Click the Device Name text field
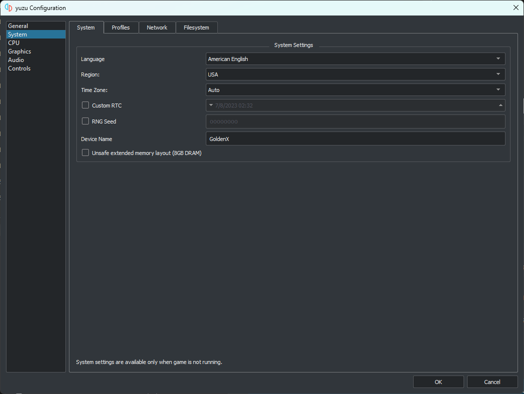Viewport: 524px width, 394px height. coord(355,139)
